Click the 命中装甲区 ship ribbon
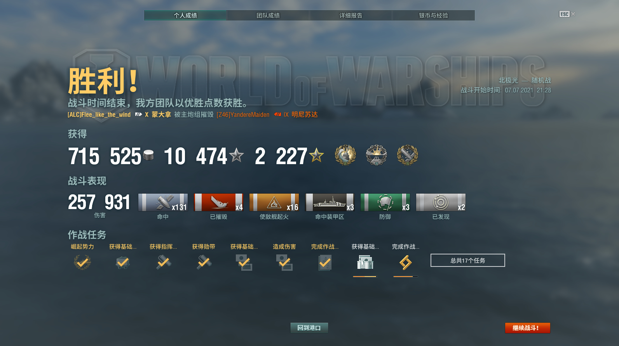The width and height of the screenshot is (619, 346). [x=330, y=202]
